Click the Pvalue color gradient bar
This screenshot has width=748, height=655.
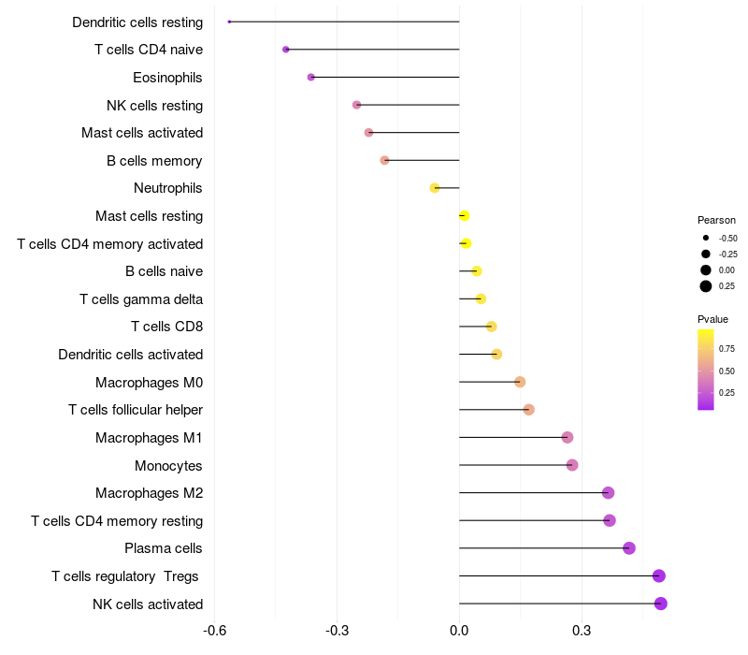(706, 370)
